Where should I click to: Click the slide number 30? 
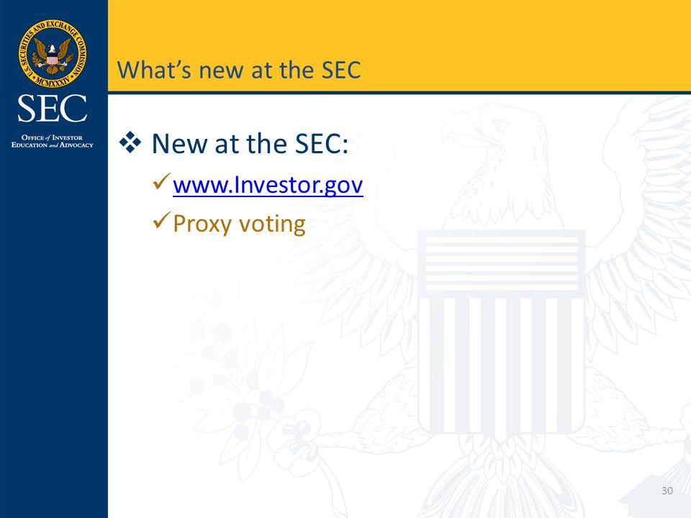667,491
